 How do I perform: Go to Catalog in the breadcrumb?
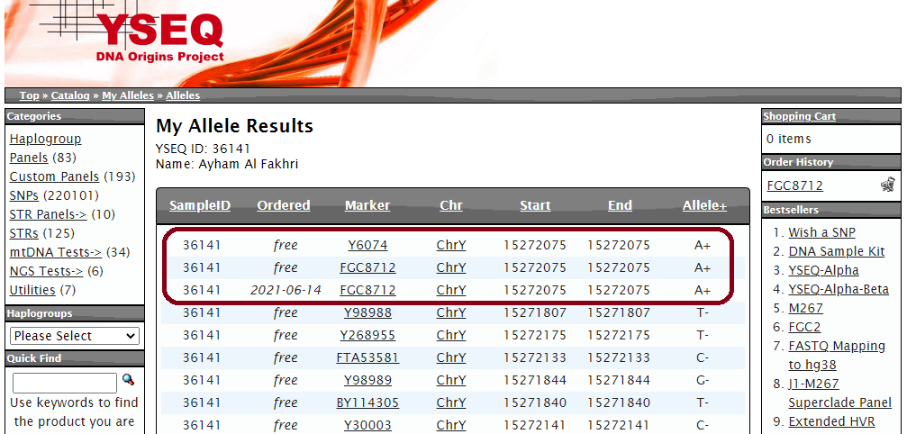[70, 95]
